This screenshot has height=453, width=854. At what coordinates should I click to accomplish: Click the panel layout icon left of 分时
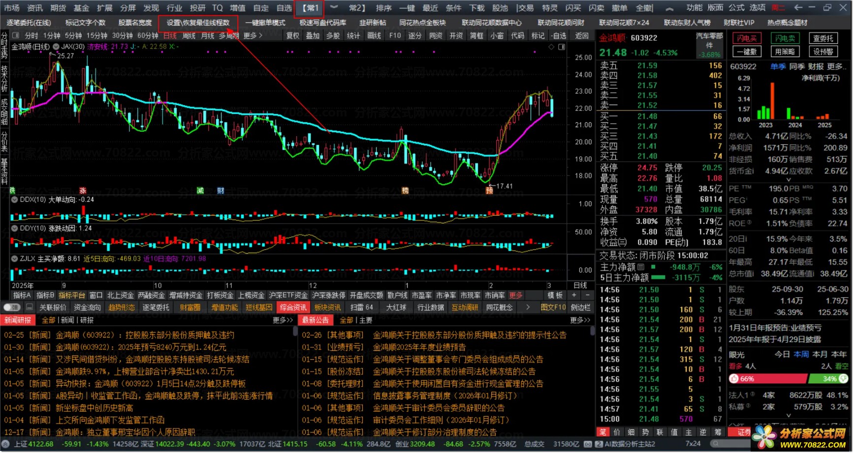15,35
